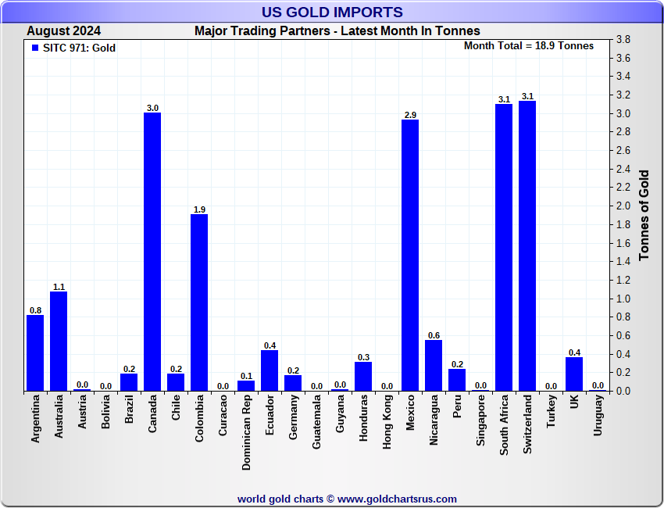Click the Ecuador bar labeled 0.4

tap(270, 370)
